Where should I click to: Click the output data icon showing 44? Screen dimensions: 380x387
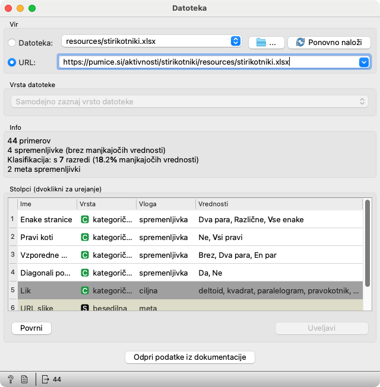point(51,379)
